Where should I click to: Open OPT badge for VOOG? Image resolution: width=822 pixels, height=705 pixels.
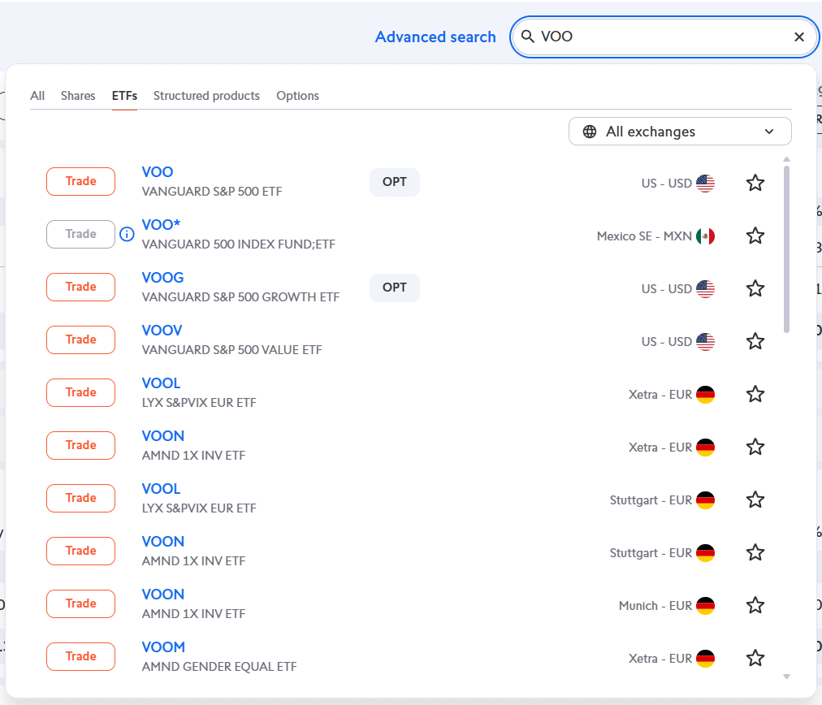[x=395, y=288]
